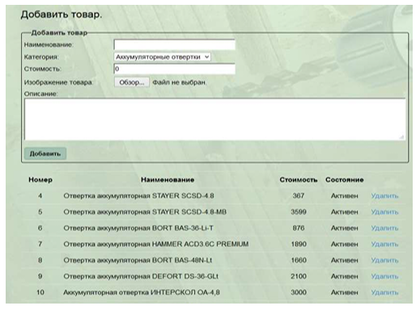Click Активен status of product 4
This screenshot has height=310, width=420.
[345, 196]
